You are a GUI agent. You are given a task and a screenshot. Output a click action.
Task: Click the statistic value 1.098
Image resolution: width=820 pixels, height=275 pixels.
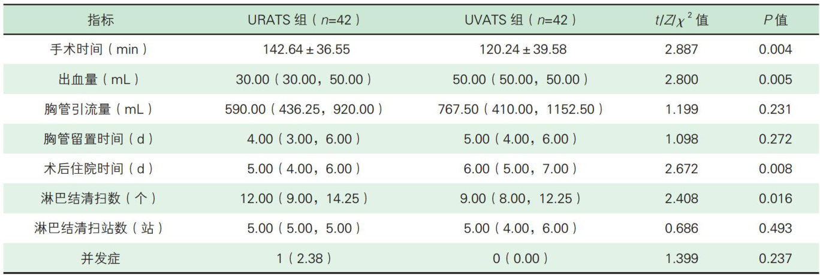coord(681,139)
